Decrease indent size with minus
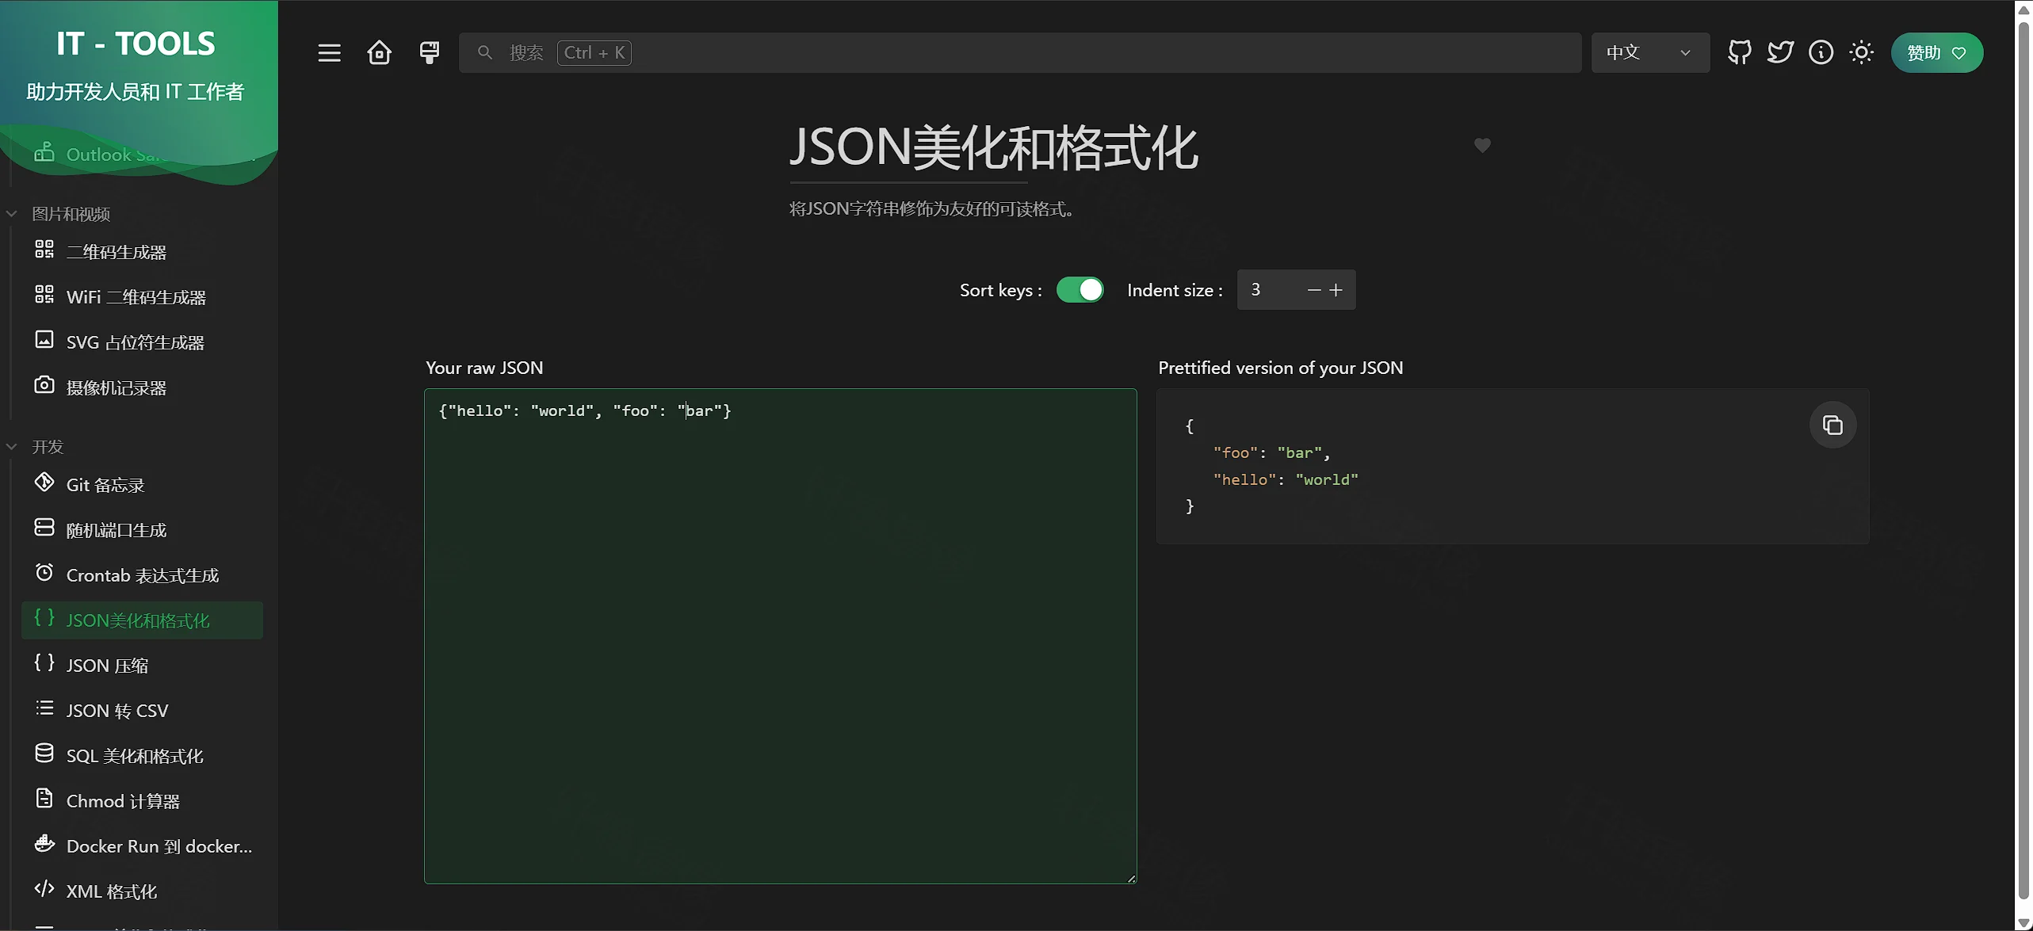This screenshot has height=931, width=2033. tap(1313, 290)
